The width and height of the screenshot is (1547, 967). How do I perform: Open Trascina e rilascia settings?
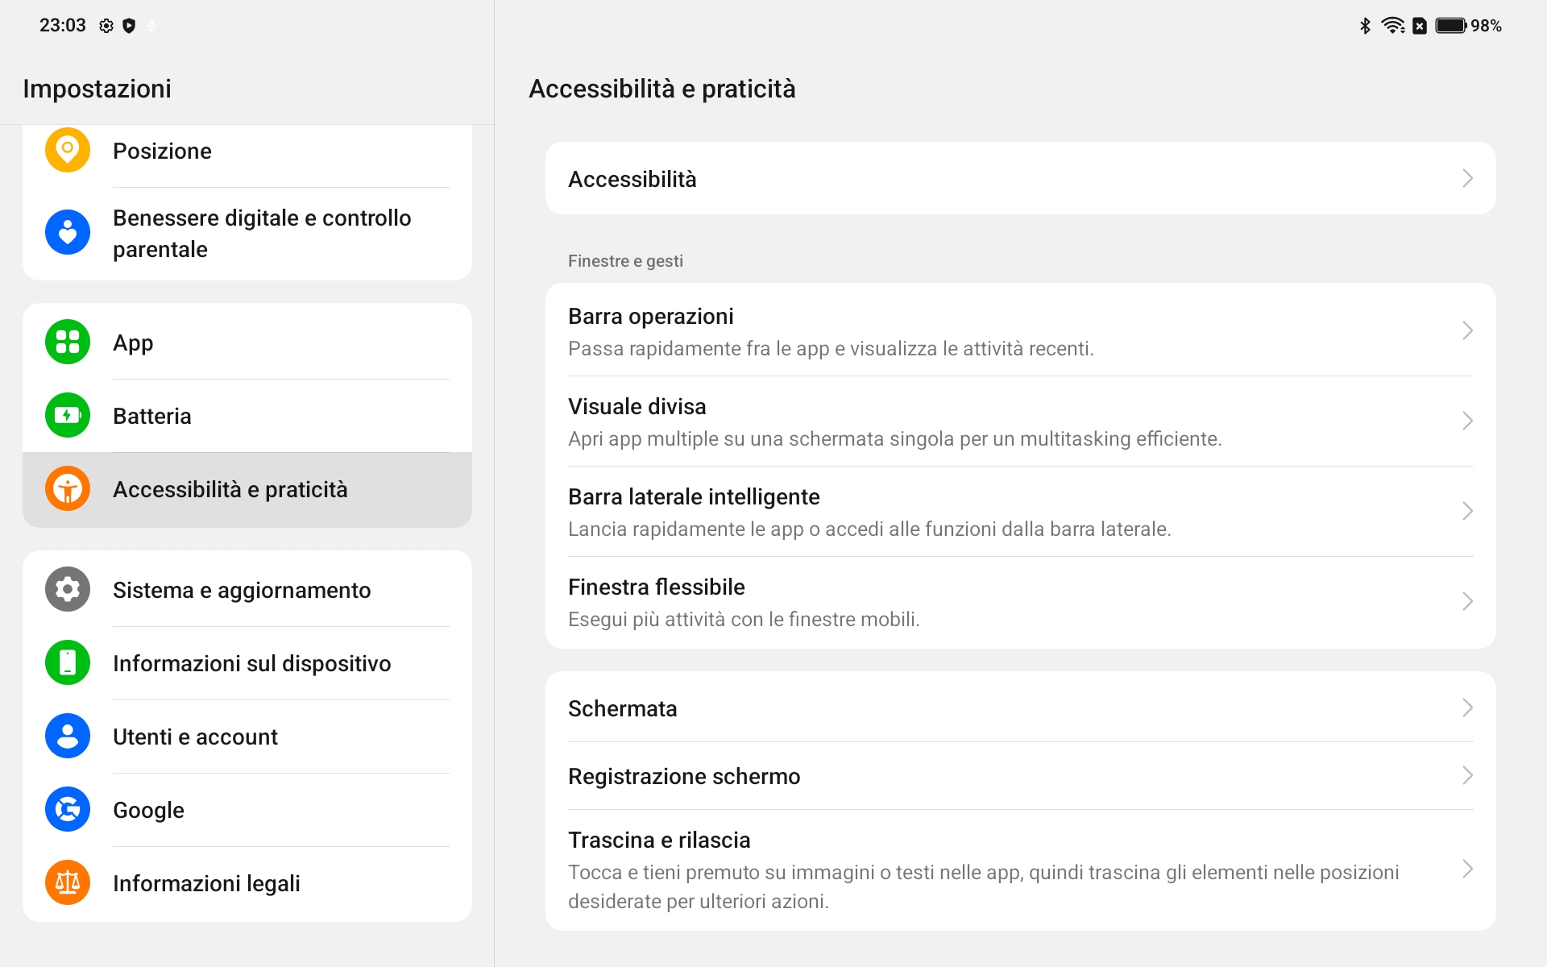point(1021,869)
